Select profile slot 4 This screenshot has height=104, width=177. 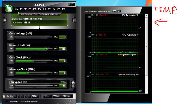[26, 97]
